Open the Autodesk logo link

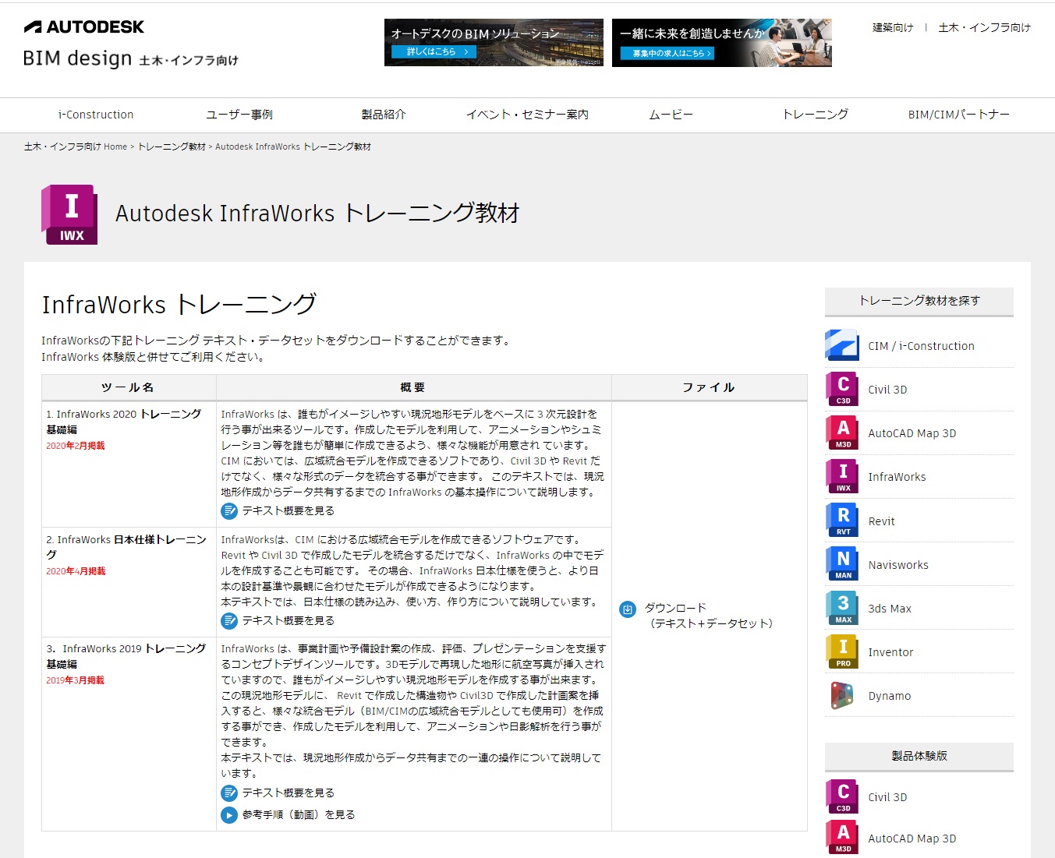tap(84, 27)
